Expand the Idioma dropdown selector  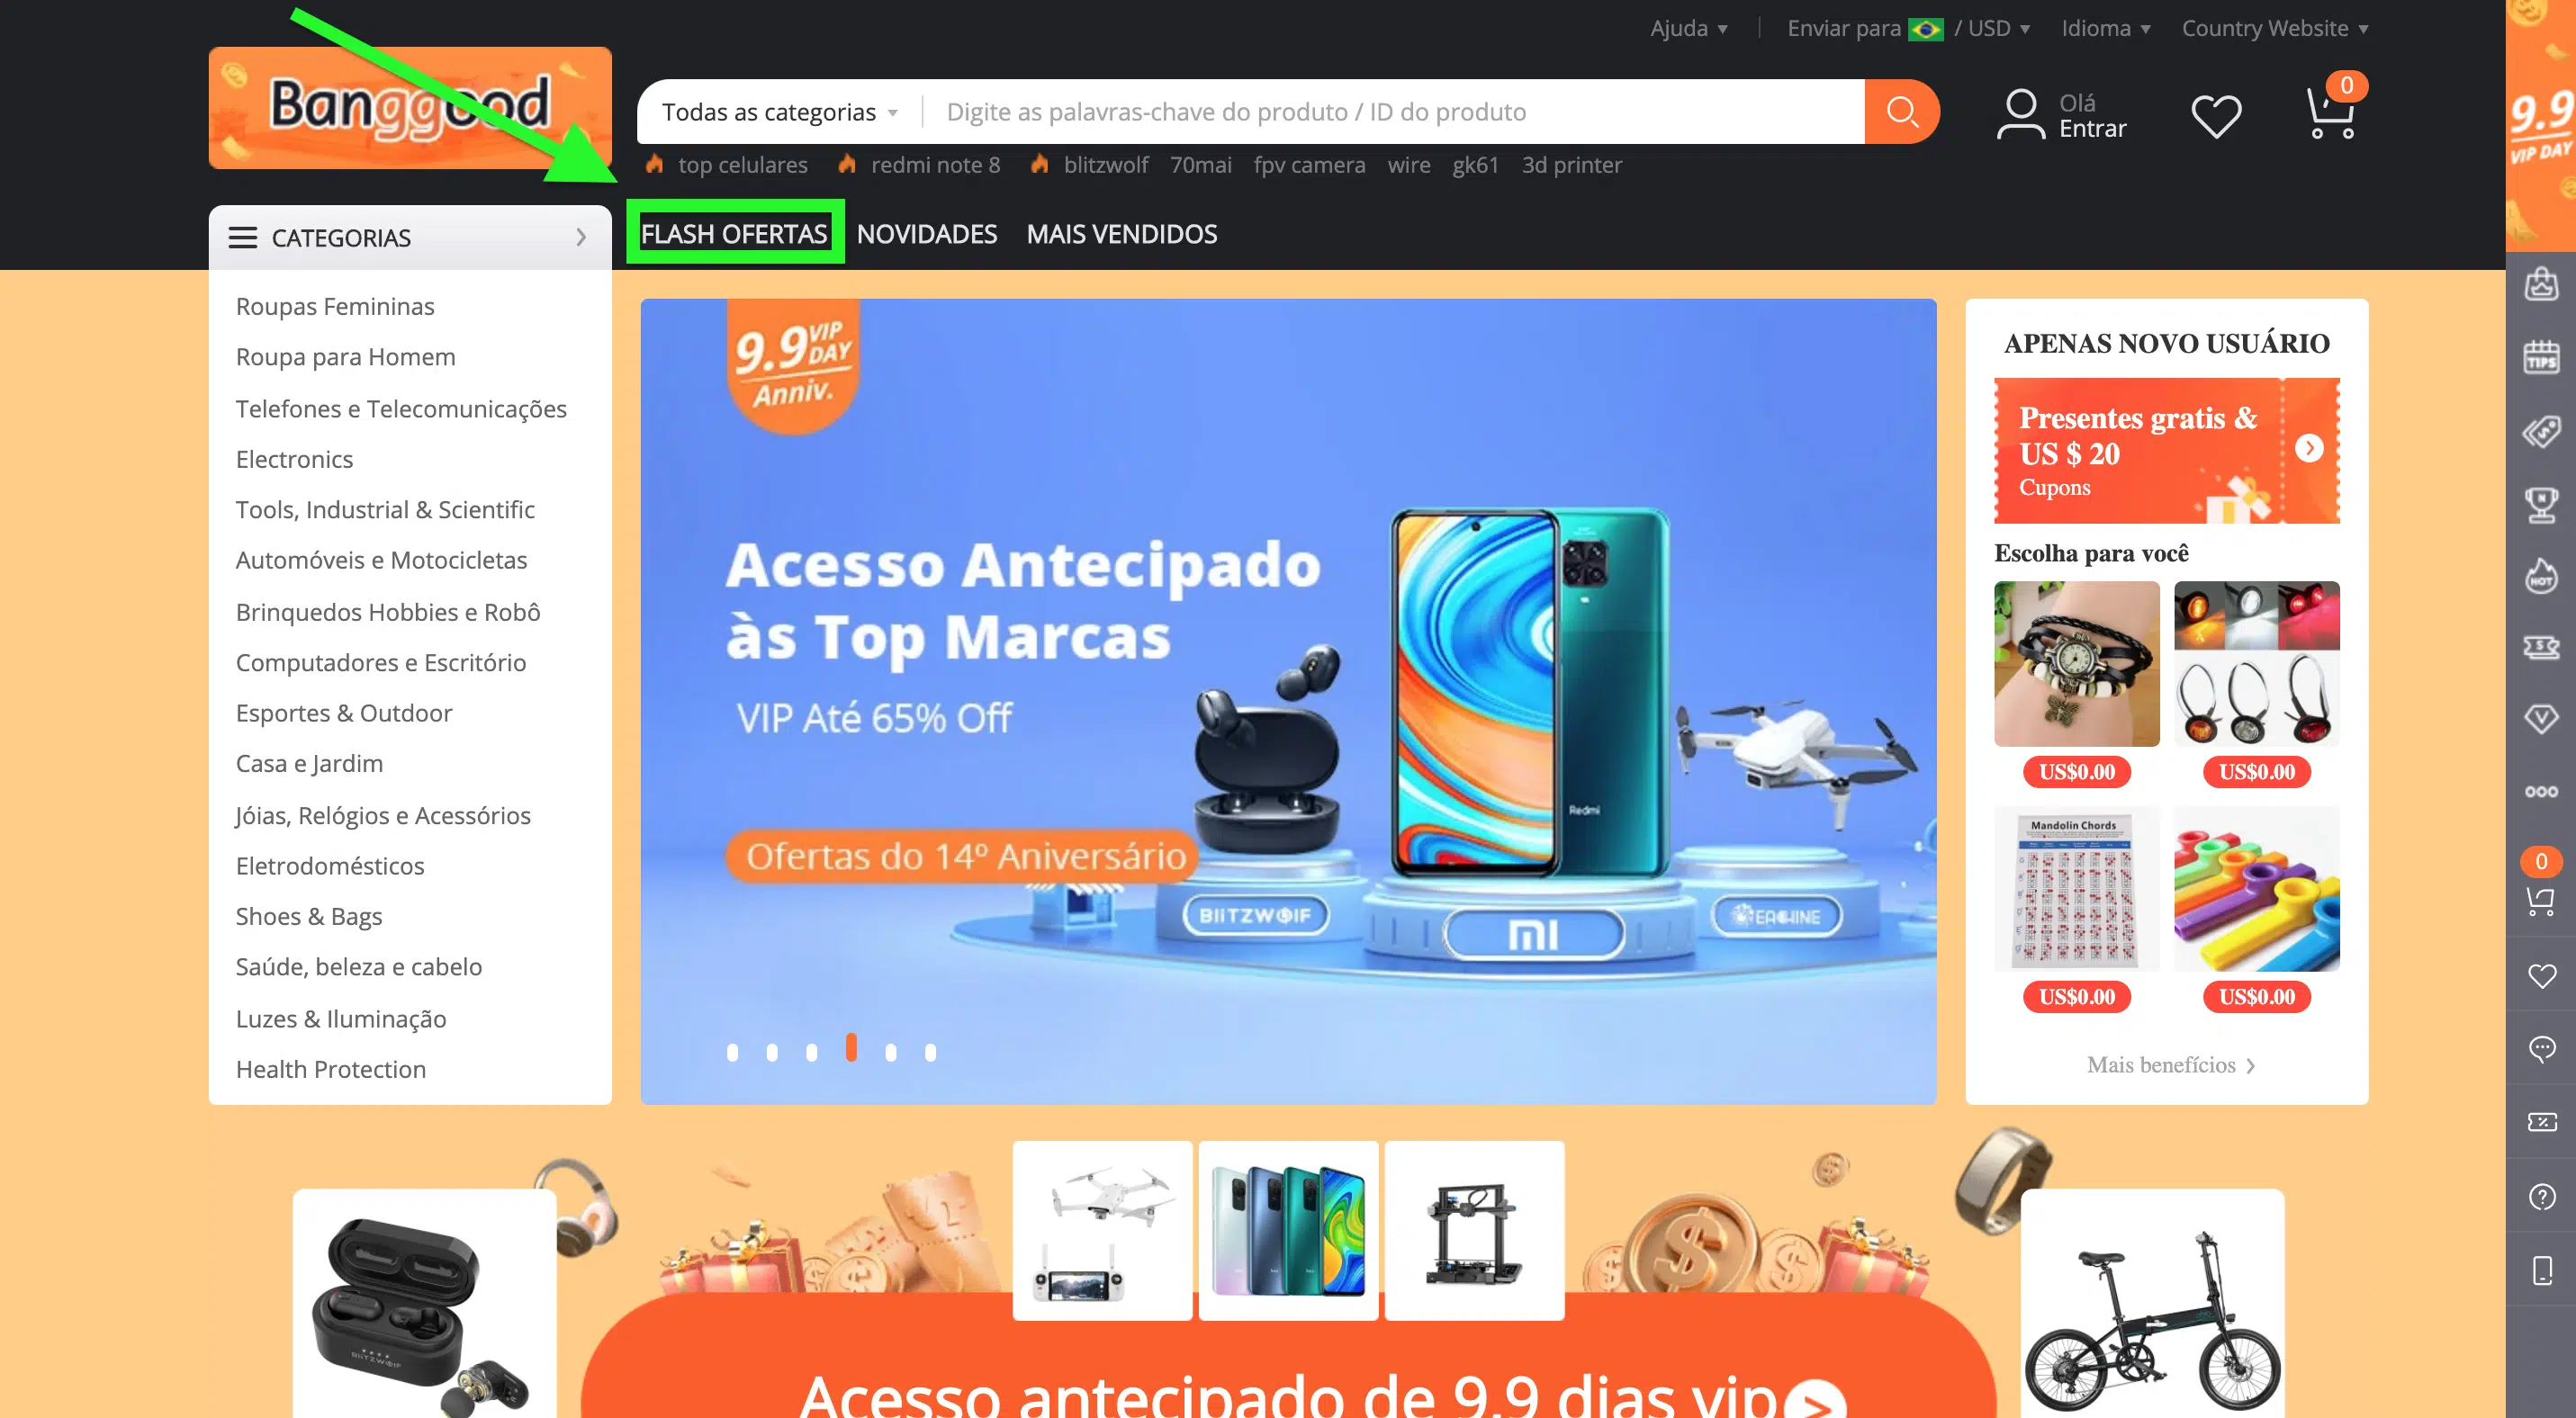(x=2110, y=28)
